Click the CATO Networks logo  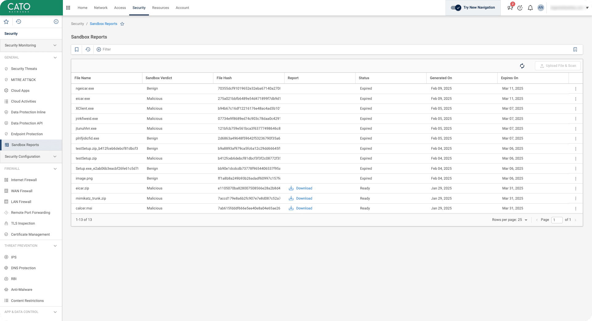[19, 8]
